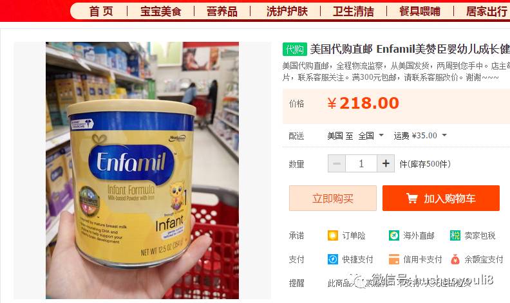Click the 海外直邮 airplane icon
The height and width of the screenshot is (303, 510).
pos(394,235)
